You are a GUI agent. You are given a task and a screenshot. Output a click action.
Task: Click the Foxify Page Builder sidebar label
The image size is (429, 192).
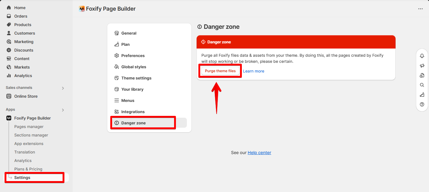pos(33,118)
